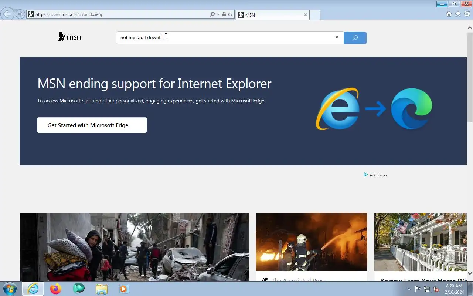Open a new blank tab
This screenshot has width=473, height=296.
point(314,15)
